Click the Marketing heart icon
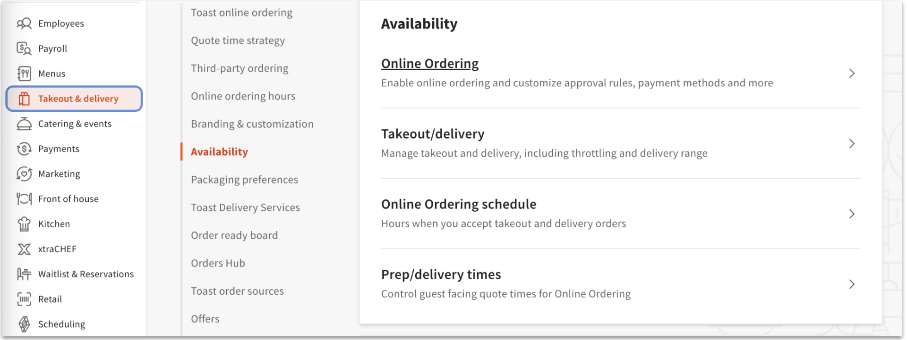 tap(24, 174)
